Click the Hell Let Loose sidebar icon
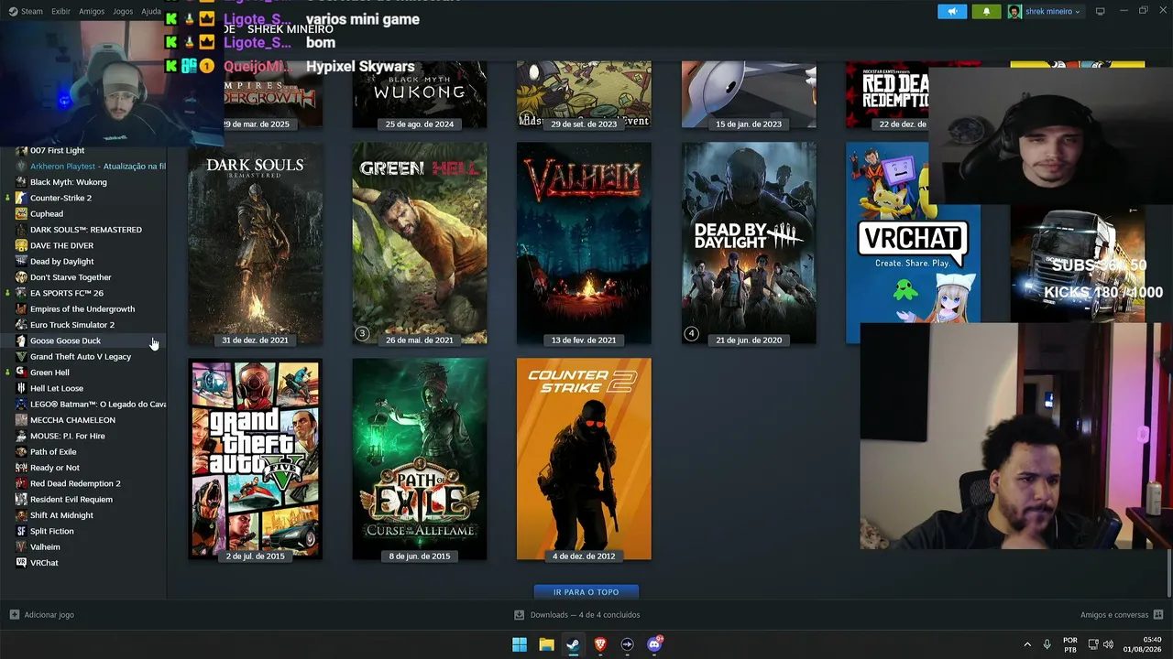This screenshot has width=1173, height=659. pos(21,388)
